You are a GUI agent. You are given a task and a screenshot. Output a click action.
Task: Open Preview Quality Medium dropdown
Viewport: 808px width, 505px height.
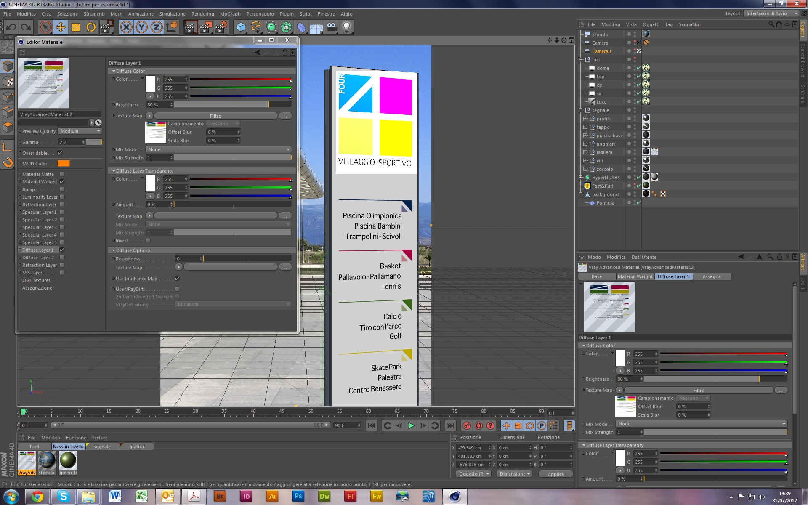pyautogui.click(x=80, y=131)
